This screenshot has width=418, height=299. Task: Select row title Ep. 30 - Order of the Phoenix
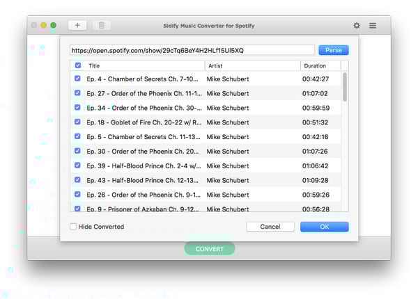[143, 152]
